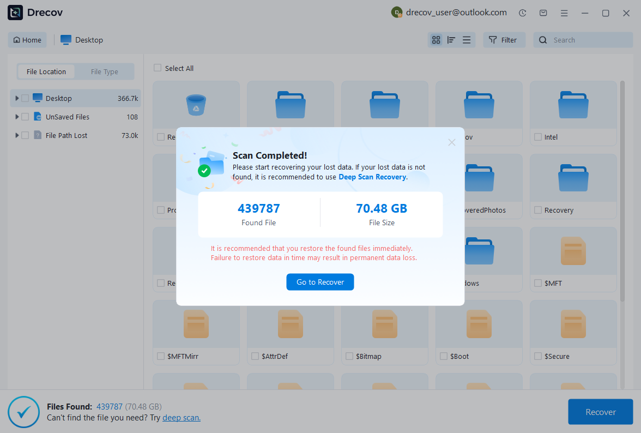
Task: Switch to the File Type tab
Action: (104, 71)
